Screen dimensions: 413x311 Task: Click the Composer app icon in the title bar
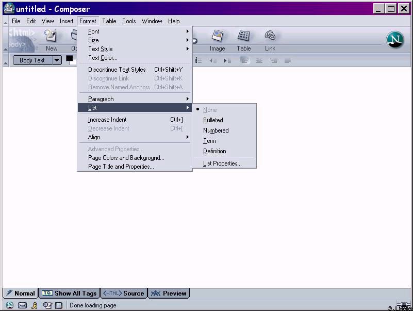click(x=9, y=8)
